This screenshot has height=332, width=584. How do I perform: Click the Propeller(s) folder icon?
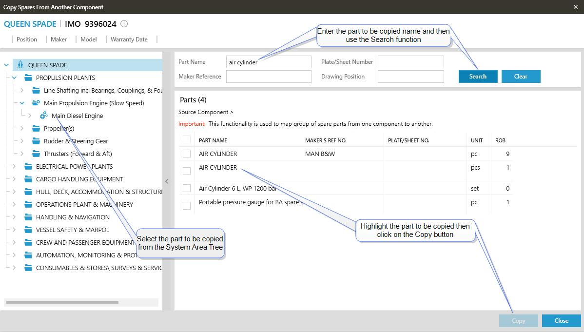coord(36,128)
